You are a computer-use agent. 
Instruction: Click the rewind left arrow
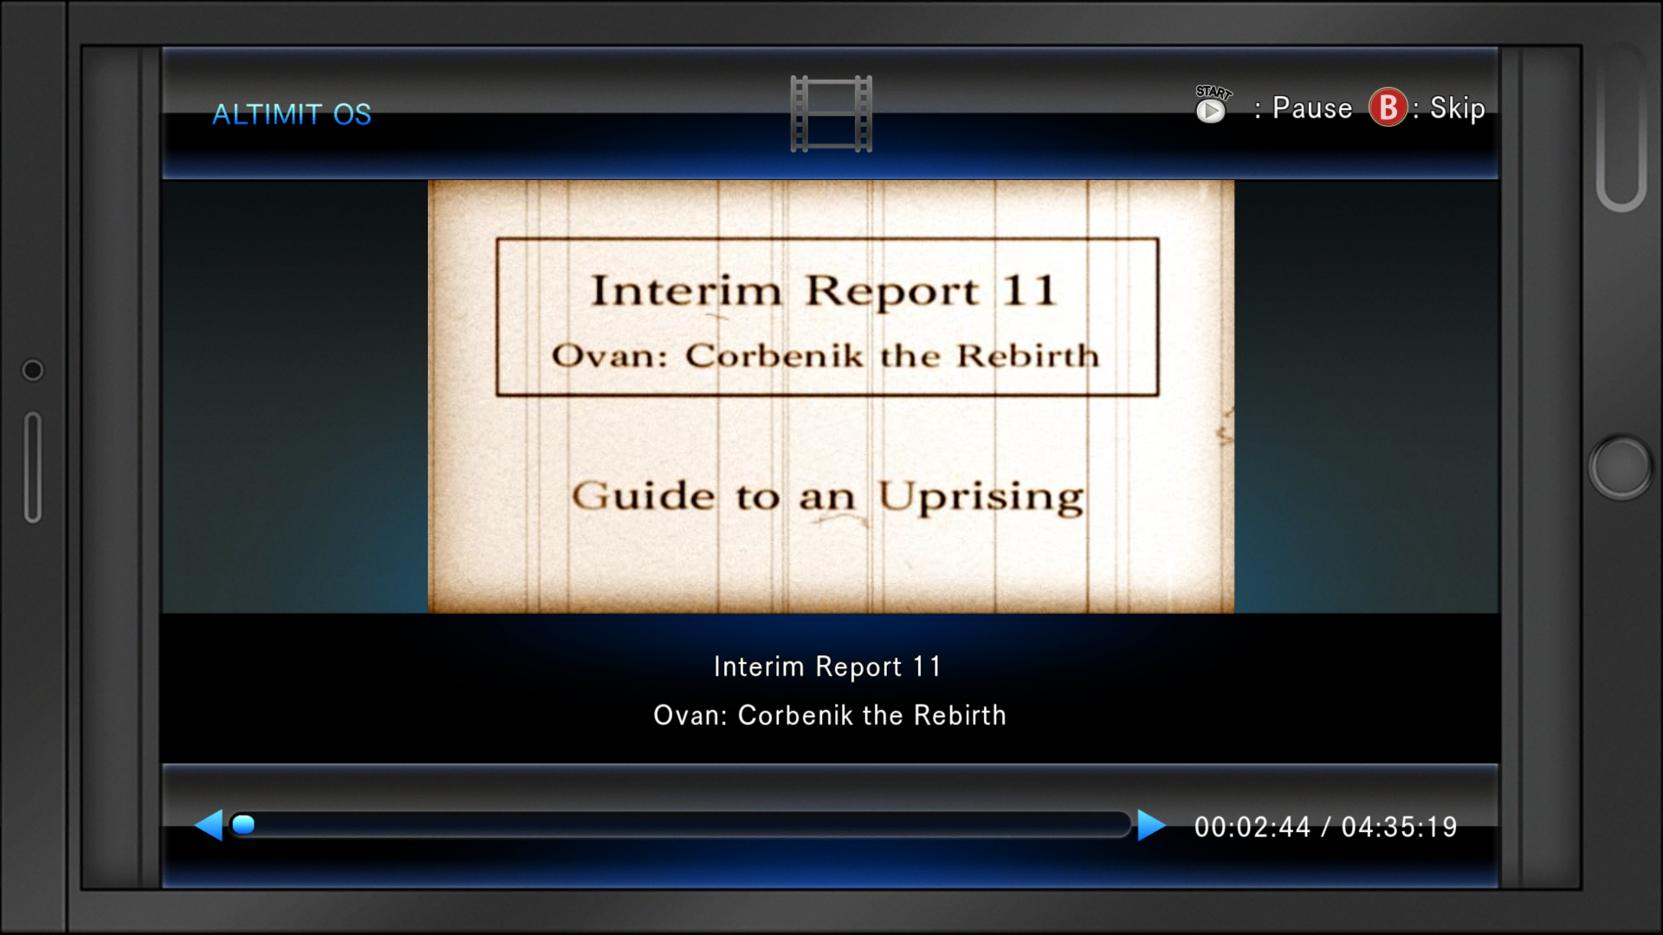coord(209,825)
